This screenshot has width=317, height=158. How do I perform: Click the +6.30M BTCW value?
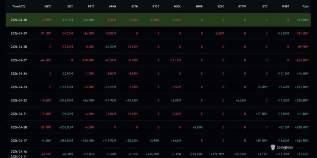pos(240,100)
